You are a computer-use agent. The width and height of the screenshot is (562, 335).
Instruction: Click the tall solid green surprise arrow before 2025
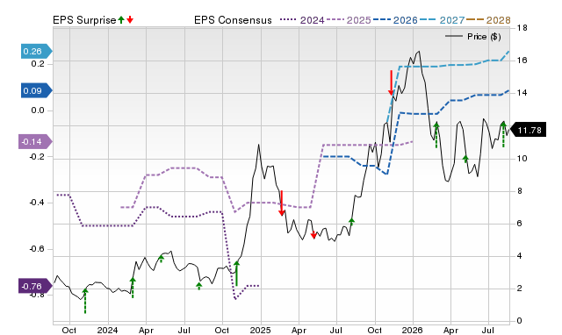tap(236, 274)
